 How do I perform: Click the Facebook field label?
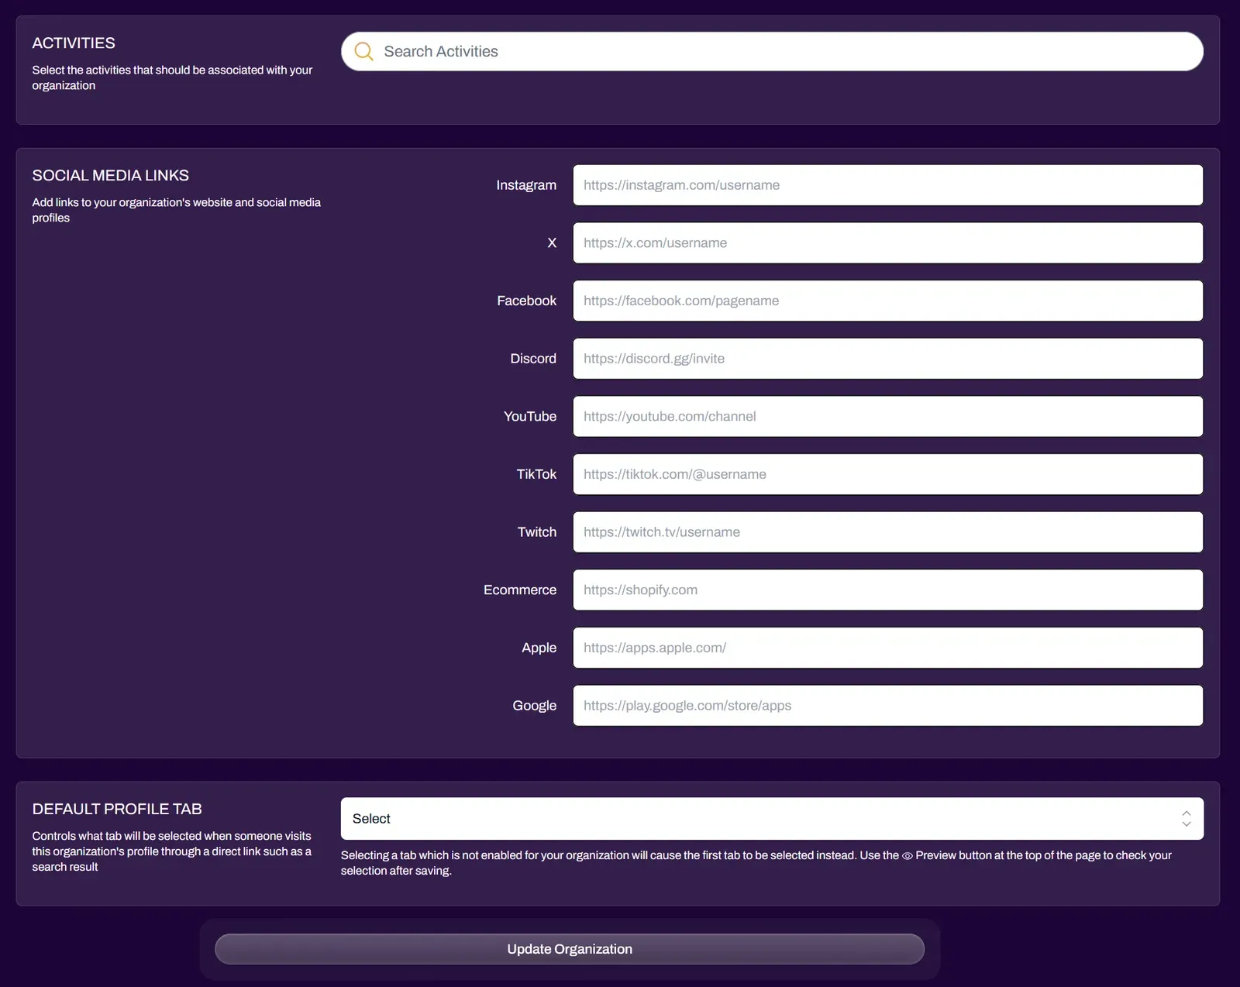point(526,301)
